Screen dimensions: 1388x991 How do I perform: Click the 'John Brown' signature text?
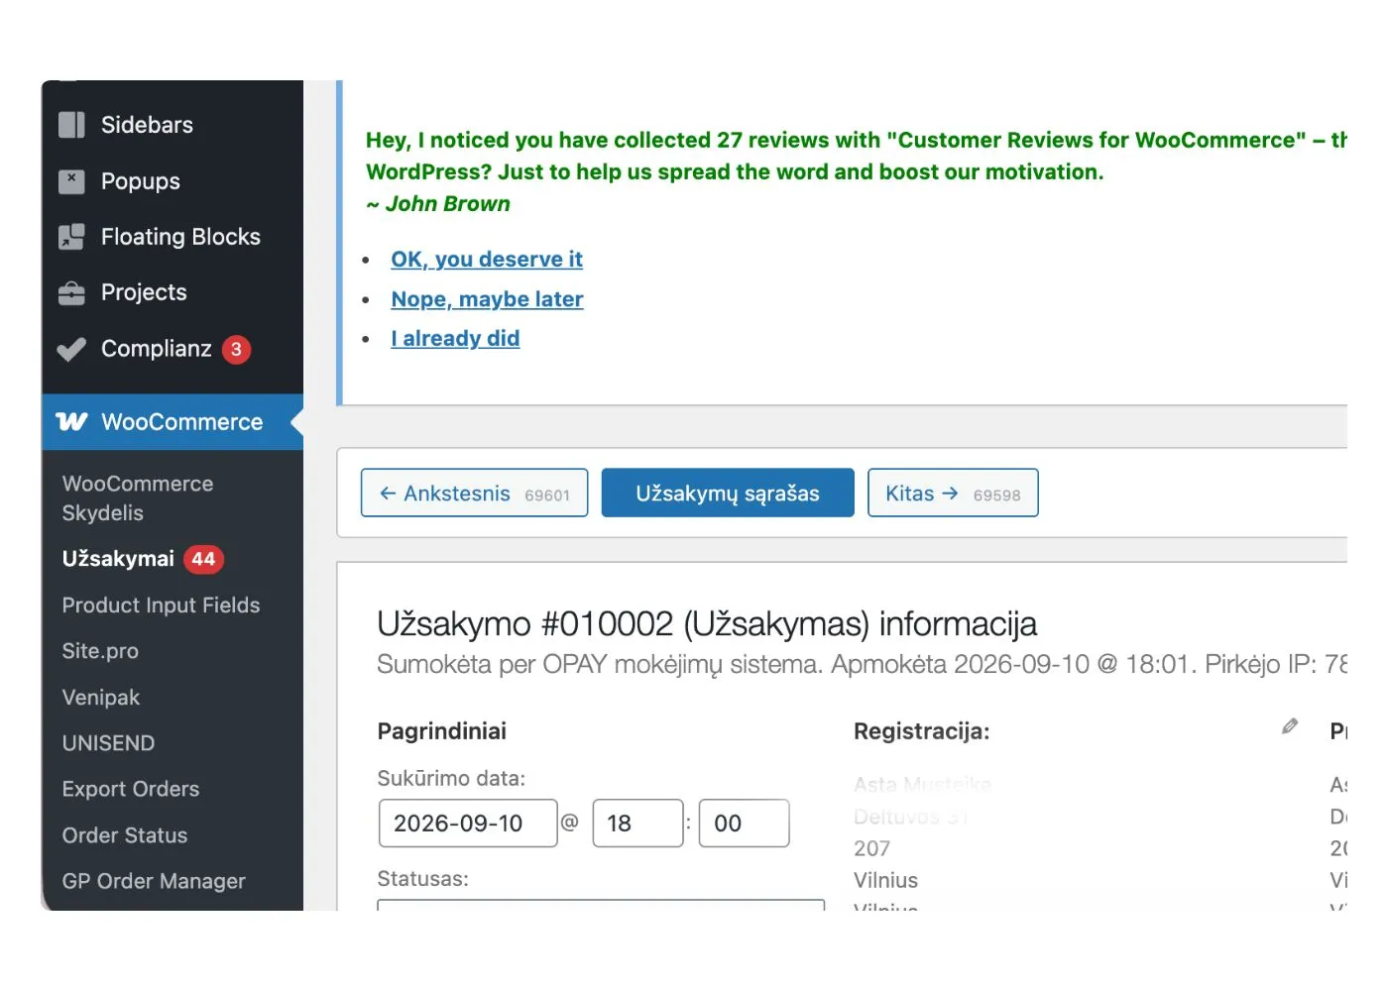447,204
